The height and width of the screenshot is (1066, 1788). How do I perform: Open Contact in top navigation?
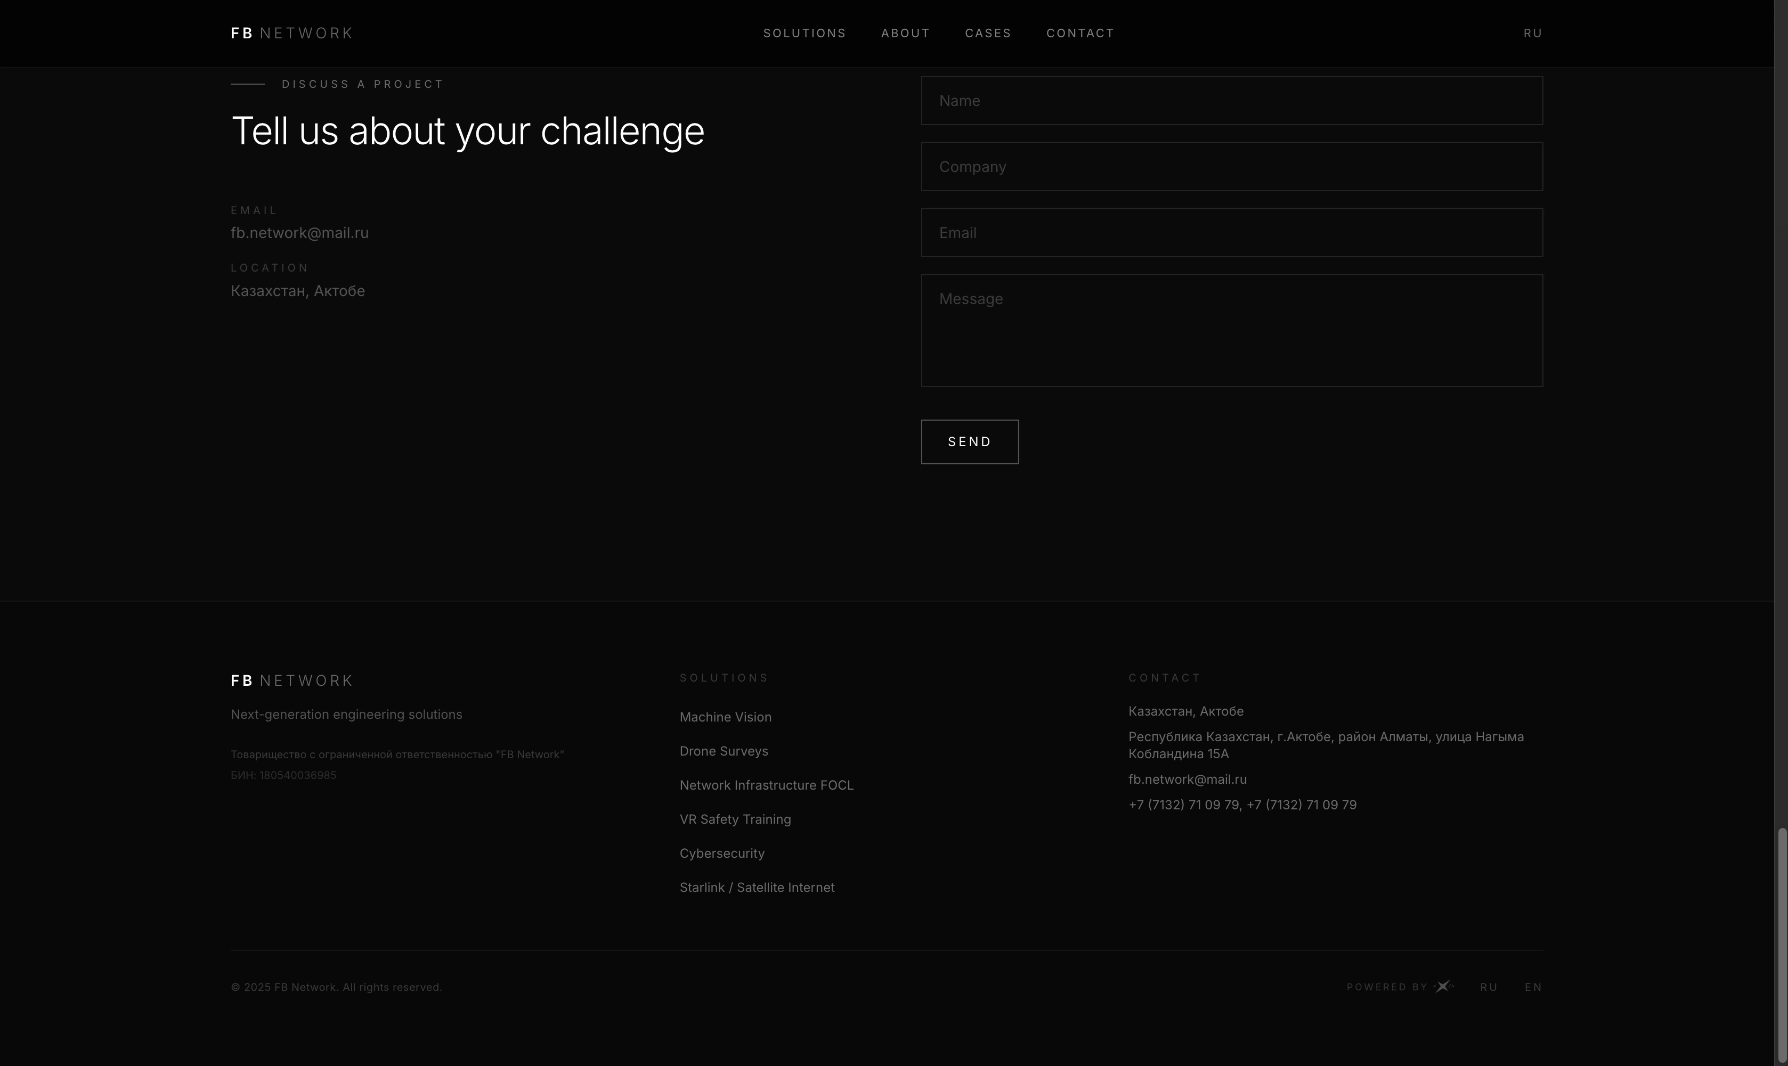[x=1080, y=33]
